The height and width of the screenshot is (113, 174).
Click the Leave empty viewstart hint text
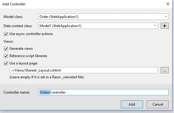coord(47,77)
